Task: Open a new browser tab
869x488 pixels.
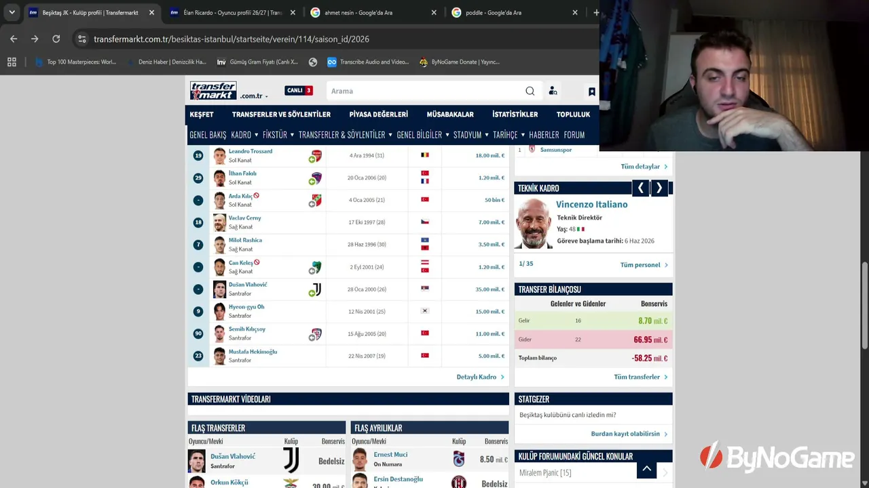Action: pos(596,12)
